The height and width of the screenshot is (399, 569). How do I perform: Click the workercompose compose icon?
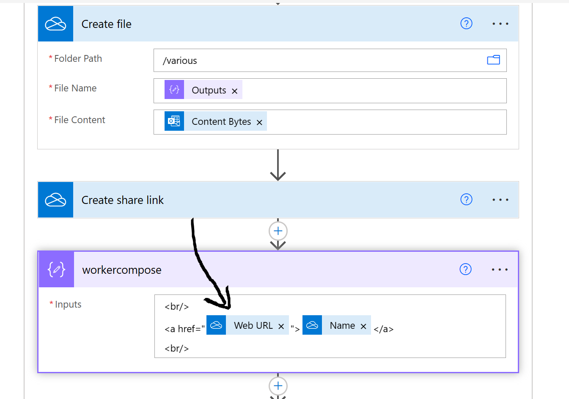[57, 269]
